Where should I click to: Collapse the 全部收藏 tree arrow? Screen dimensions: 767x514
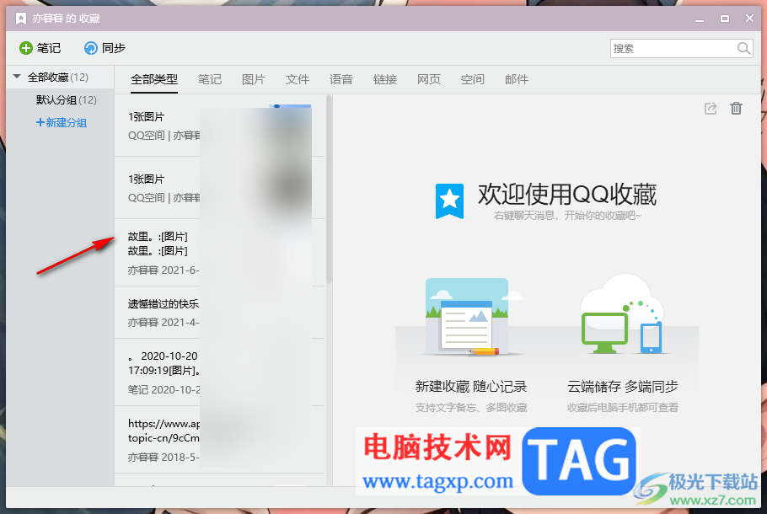(x=17, y=77)
